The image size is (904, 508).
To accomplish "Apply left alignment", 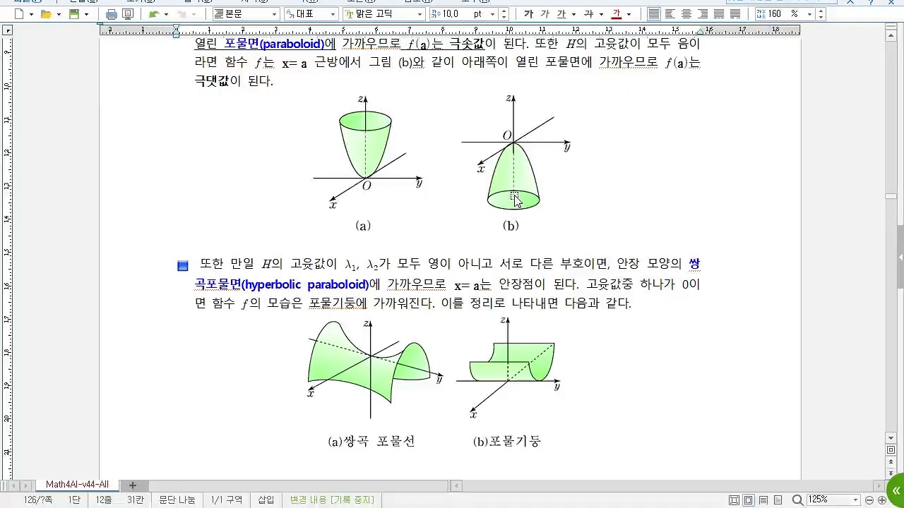I will click(670, 14).
